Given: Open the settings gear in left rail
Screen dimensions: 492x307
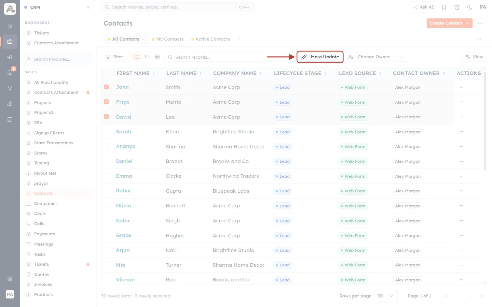Looking at the screenshot, I should coord(10,279).
